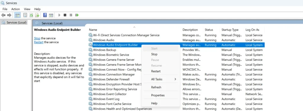Click the Start Service play icon
303x111 pixels.
pyautogui.click(x=59, y=15)
